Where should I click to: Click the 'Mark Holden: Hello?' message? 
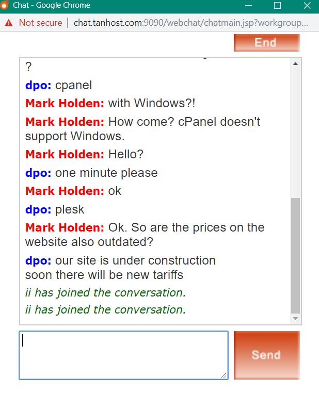85,154
